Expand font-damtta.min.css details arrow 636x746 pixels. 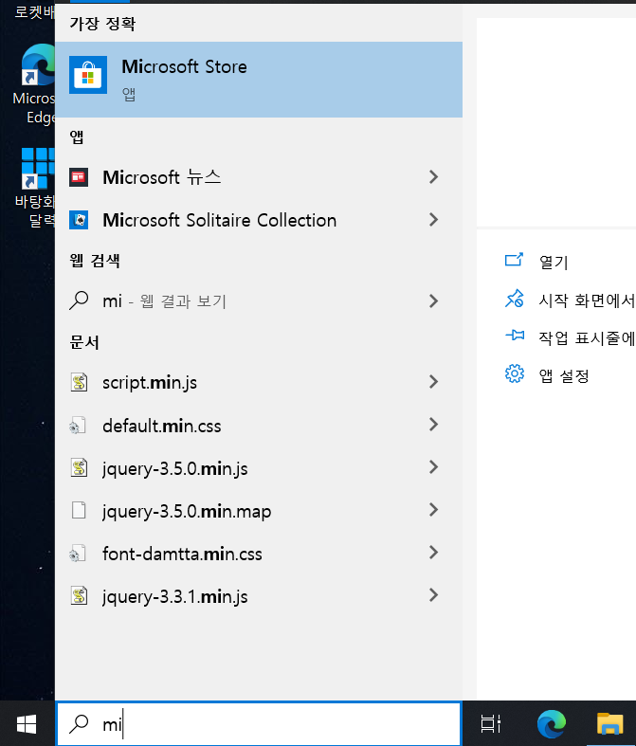433,553
